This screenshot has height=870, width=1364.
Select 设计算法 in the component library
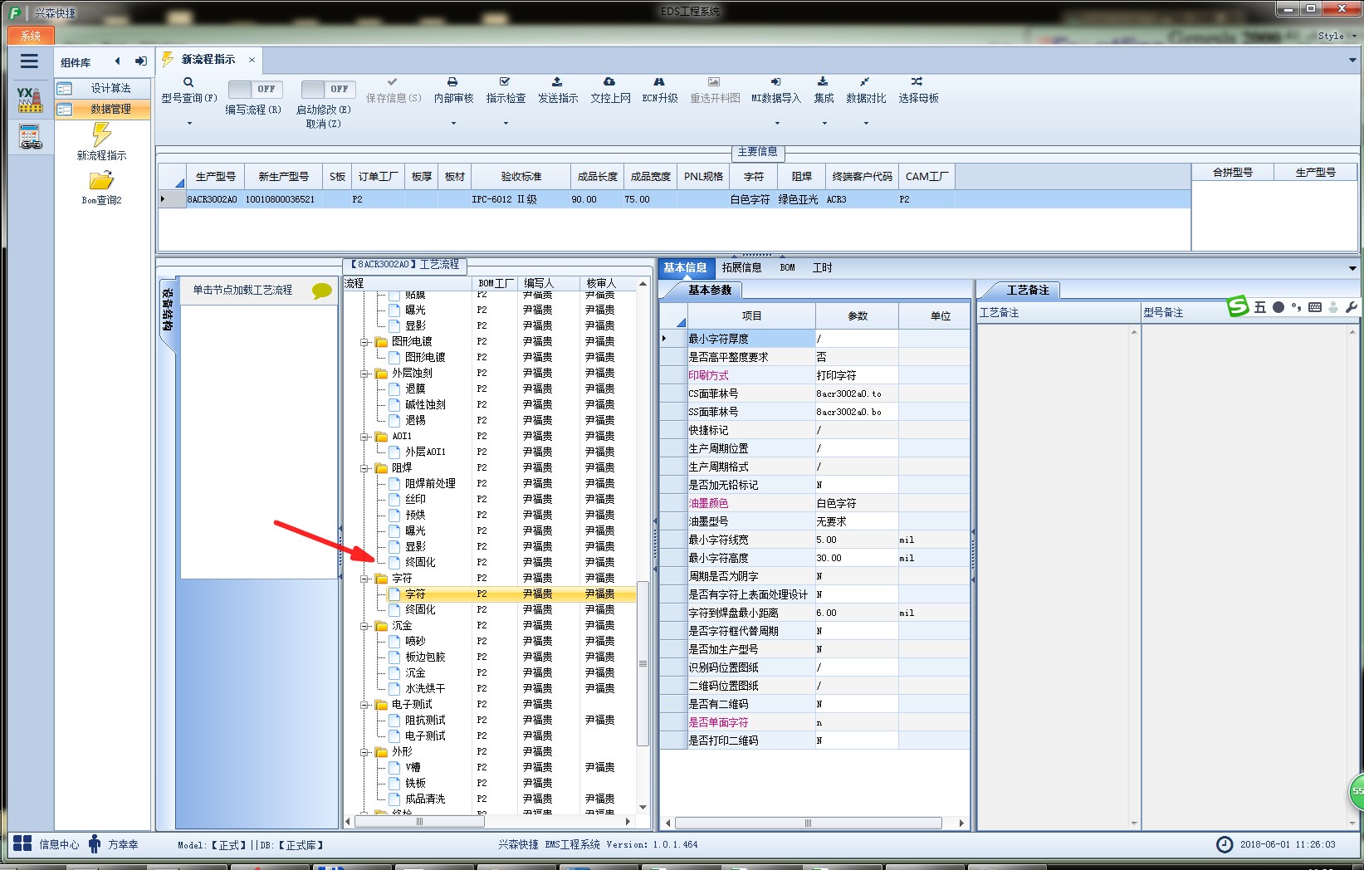(x=103, y=88)
